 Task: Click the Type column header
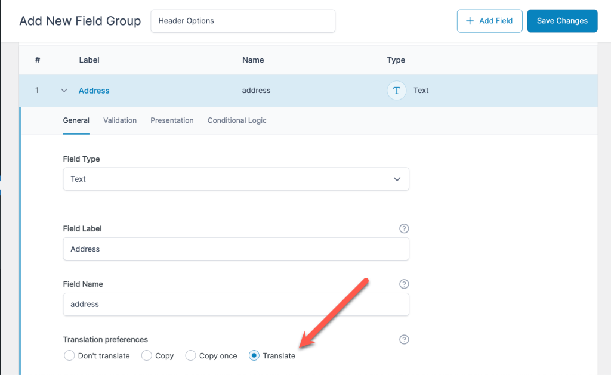point(396,60)
